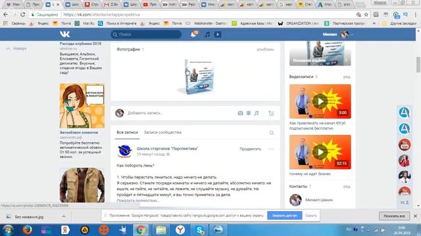Open File Explorer folder taskbar icon

[x=161, y=230]
